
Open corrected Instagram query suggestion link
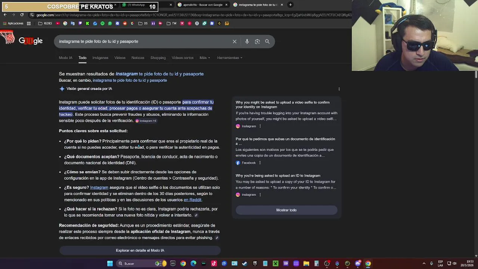[x=159, y=74]
